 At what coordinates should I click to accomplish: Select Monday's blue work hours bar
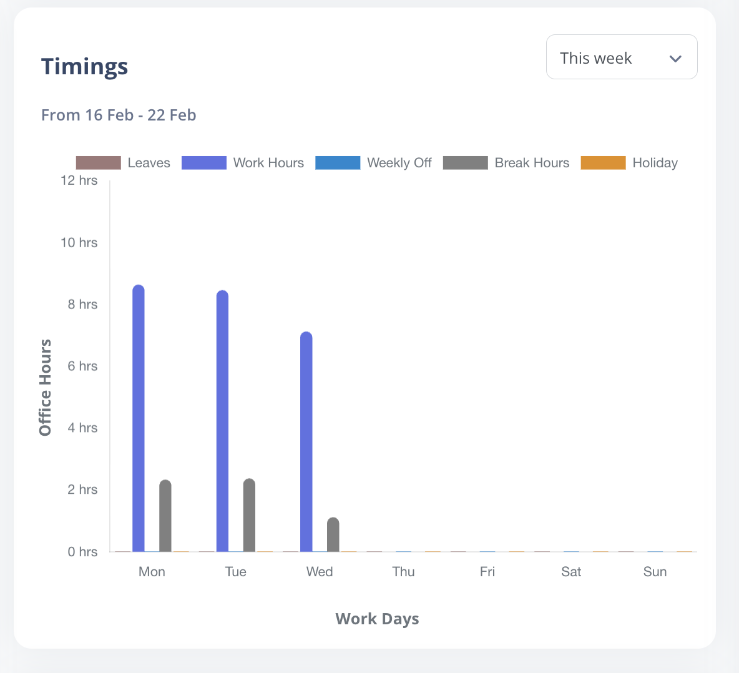click(139, 418)
